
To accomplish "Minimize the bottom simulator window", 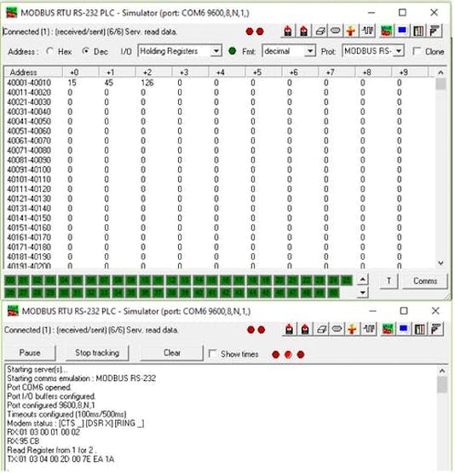I will (x=373, y=311).
